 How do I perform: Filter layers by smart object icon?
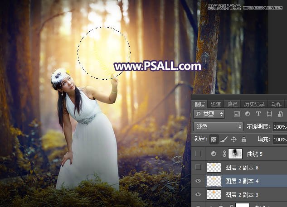(280, 114)
